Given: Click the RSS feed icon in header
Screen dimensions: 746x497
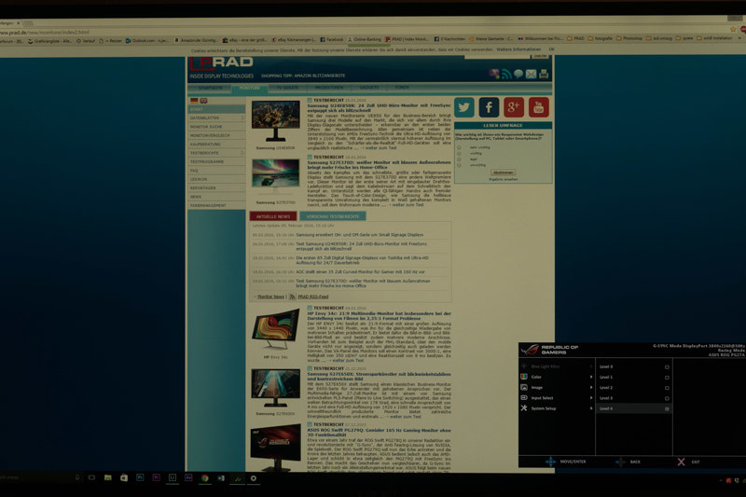Looking at the screenshot, I should [x=506, y=74].
